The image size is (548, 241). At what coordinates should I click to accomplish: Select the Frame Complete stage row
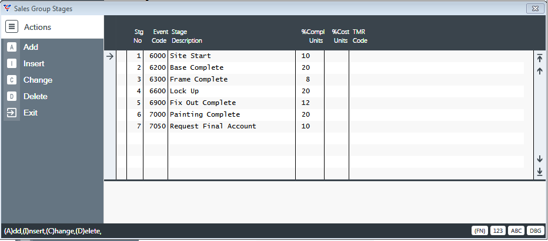coord(320,79)
